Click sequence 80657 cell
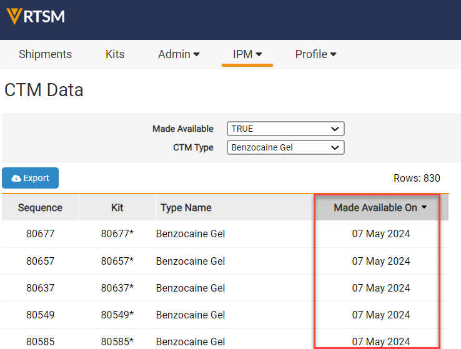This screenshot has width=461, height=349. coord(40,261)
